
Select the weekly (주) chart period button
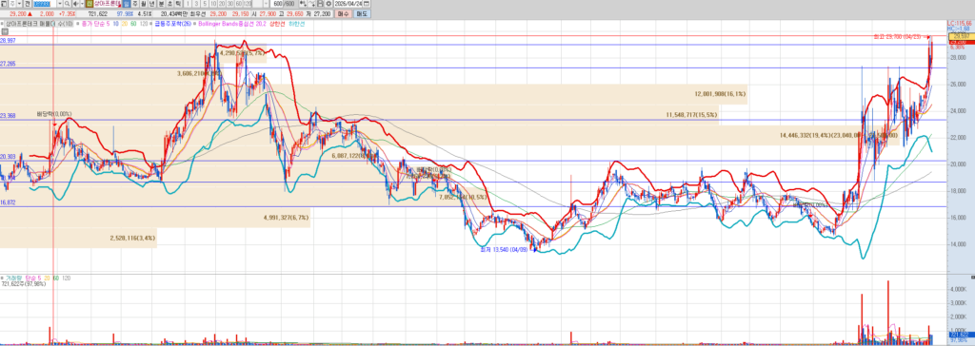[x=135, y=4]
